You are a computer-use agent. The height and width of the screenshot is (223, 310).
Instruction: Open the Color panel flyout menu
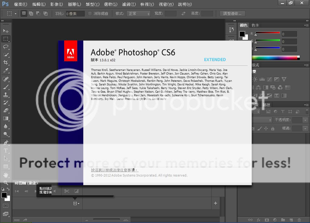[x=306, y=25]
